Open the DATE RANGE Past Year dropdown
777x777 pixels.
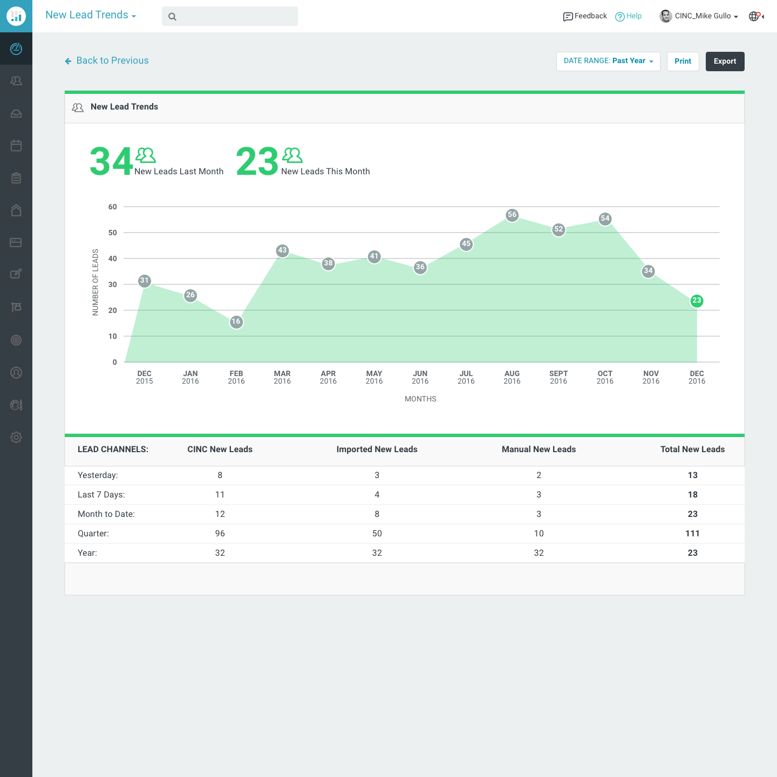pyautogui.click(x=608, y=62)
